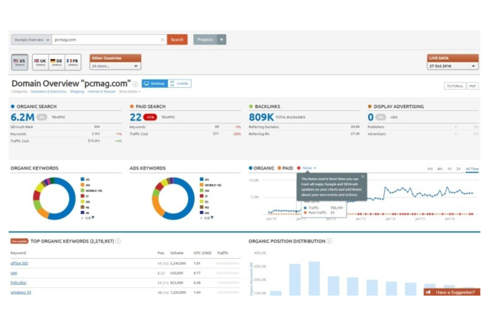Open info icon beside Organic Position Distribution
The height and width of the screenshot is (326, 489).
point(329,241)
